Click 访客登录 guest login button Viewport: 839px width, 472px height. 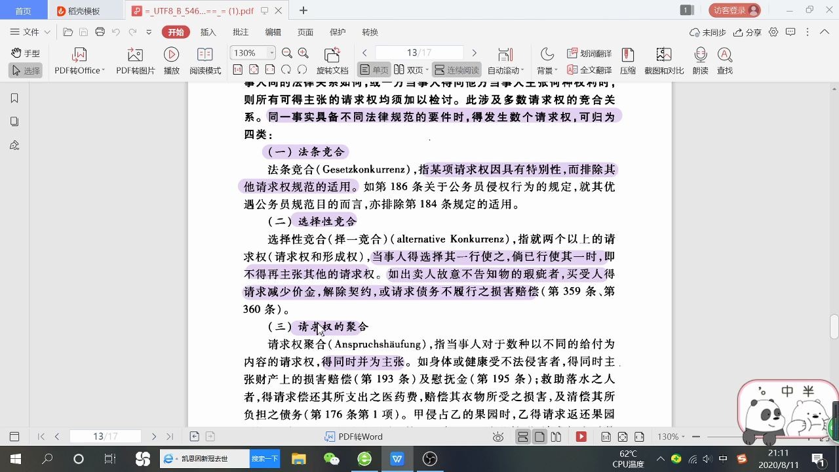(x=735, y=10)
